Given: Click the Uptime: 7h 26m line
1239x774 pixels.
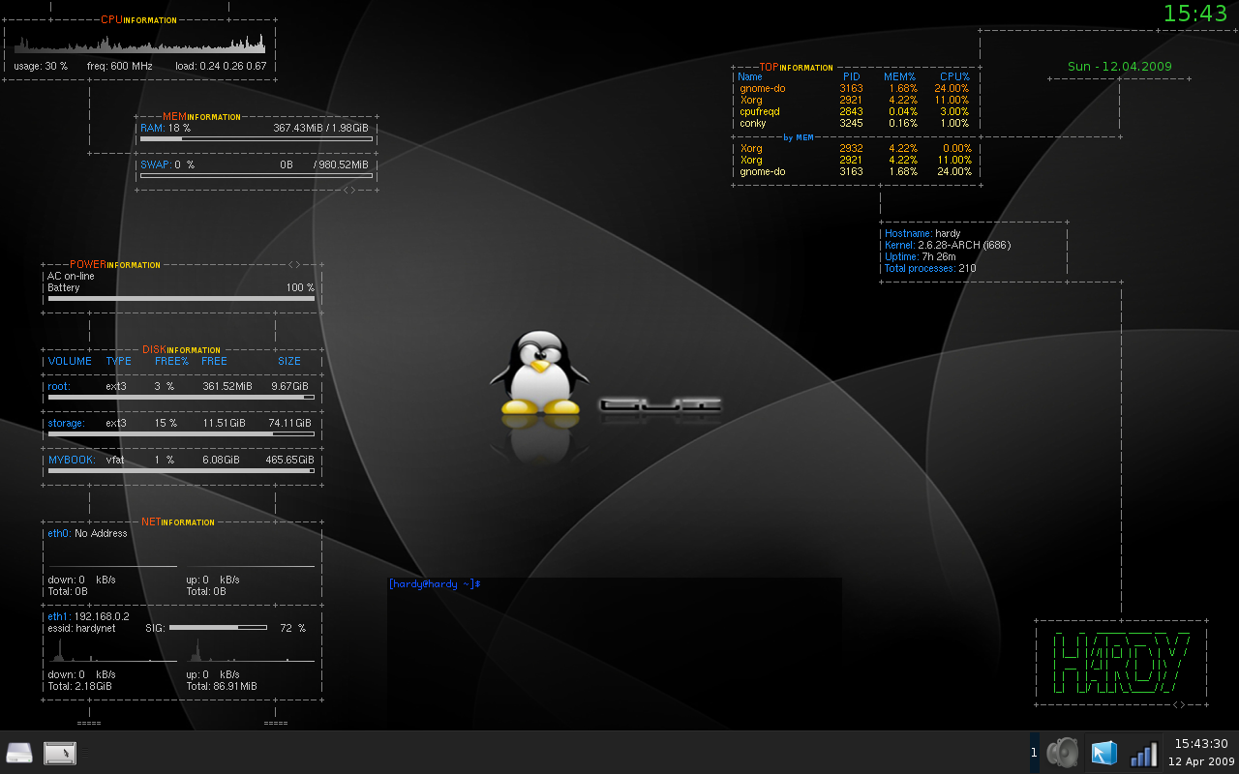Looking at the screenshot, I should [921, 257].
